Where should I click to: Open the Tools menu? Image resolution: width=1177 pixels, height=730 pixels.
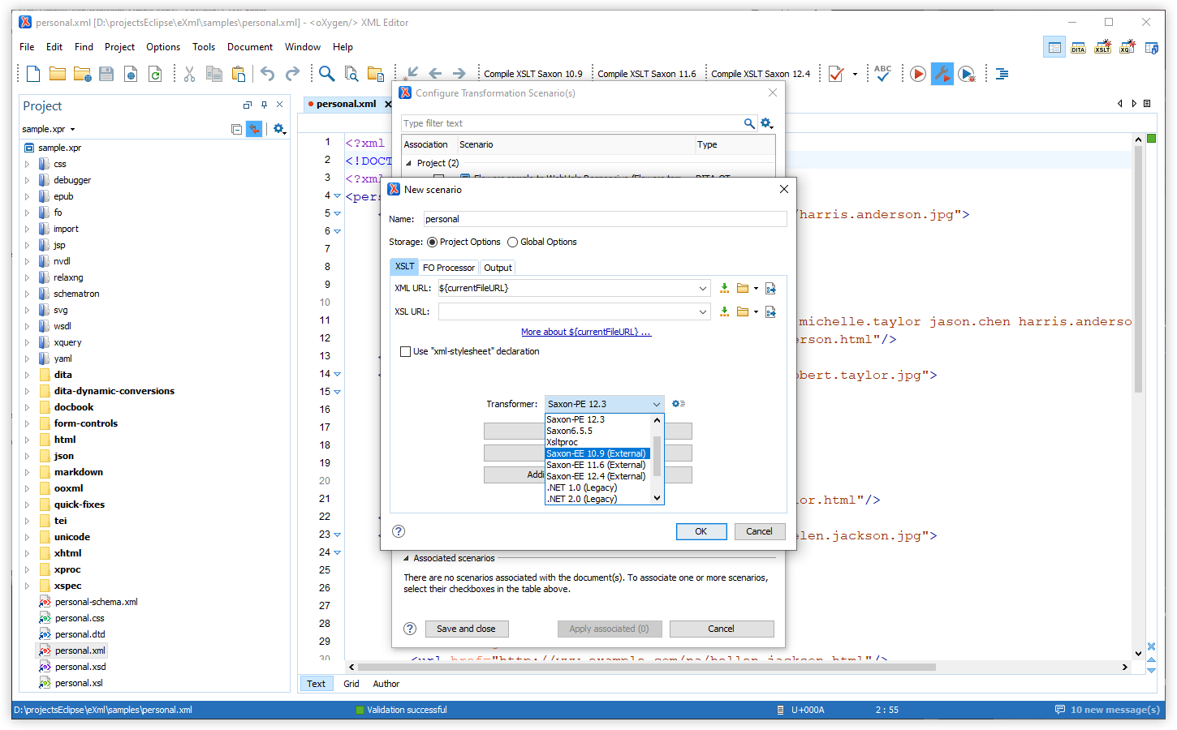tap(204, 47)
